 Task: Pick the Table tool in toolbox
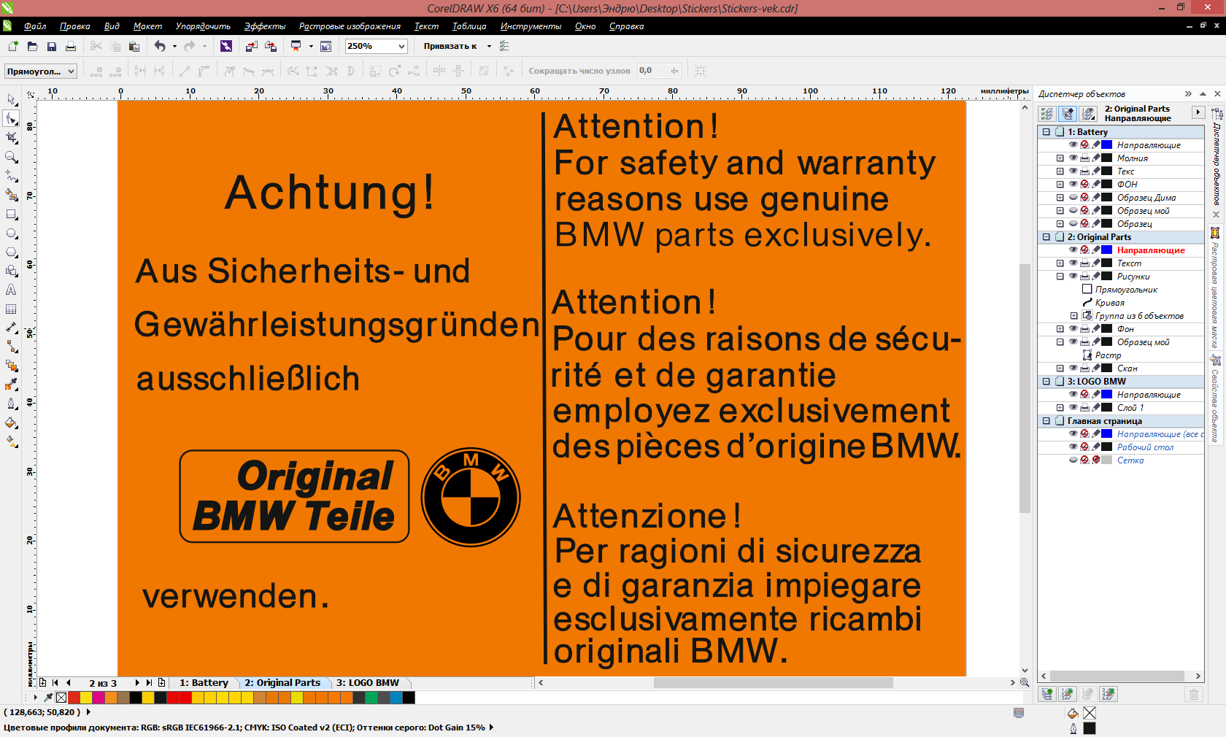coord(11,309)
